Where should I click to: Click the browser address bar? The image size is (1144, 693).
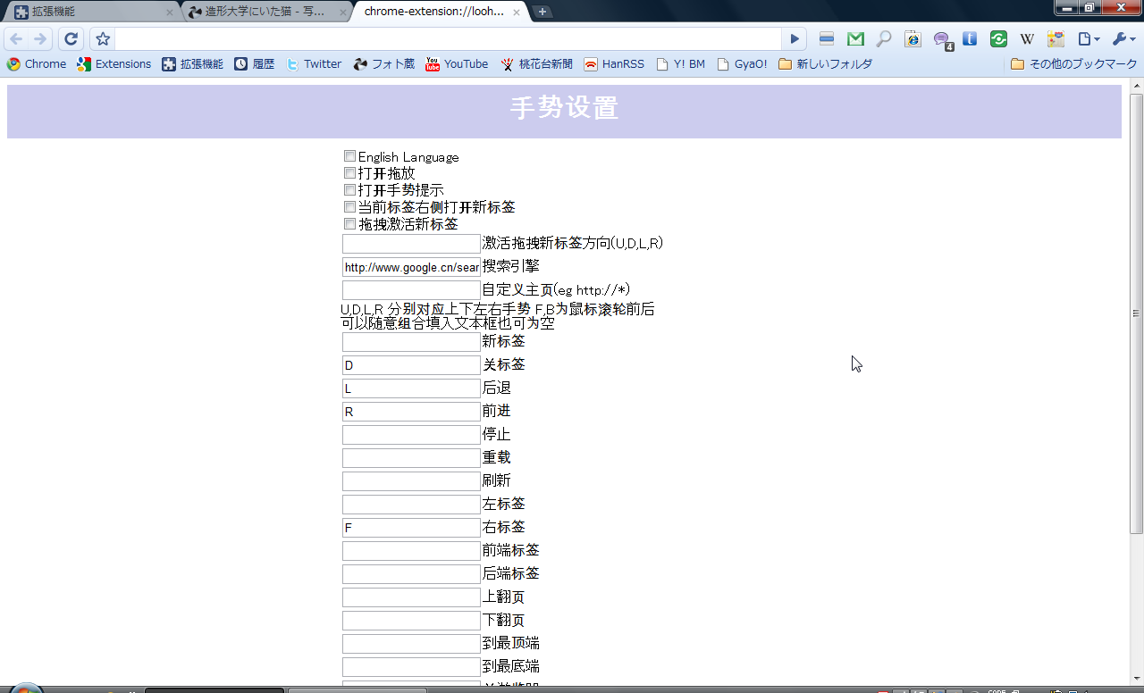pyautogui.click(x=447, y=39)
